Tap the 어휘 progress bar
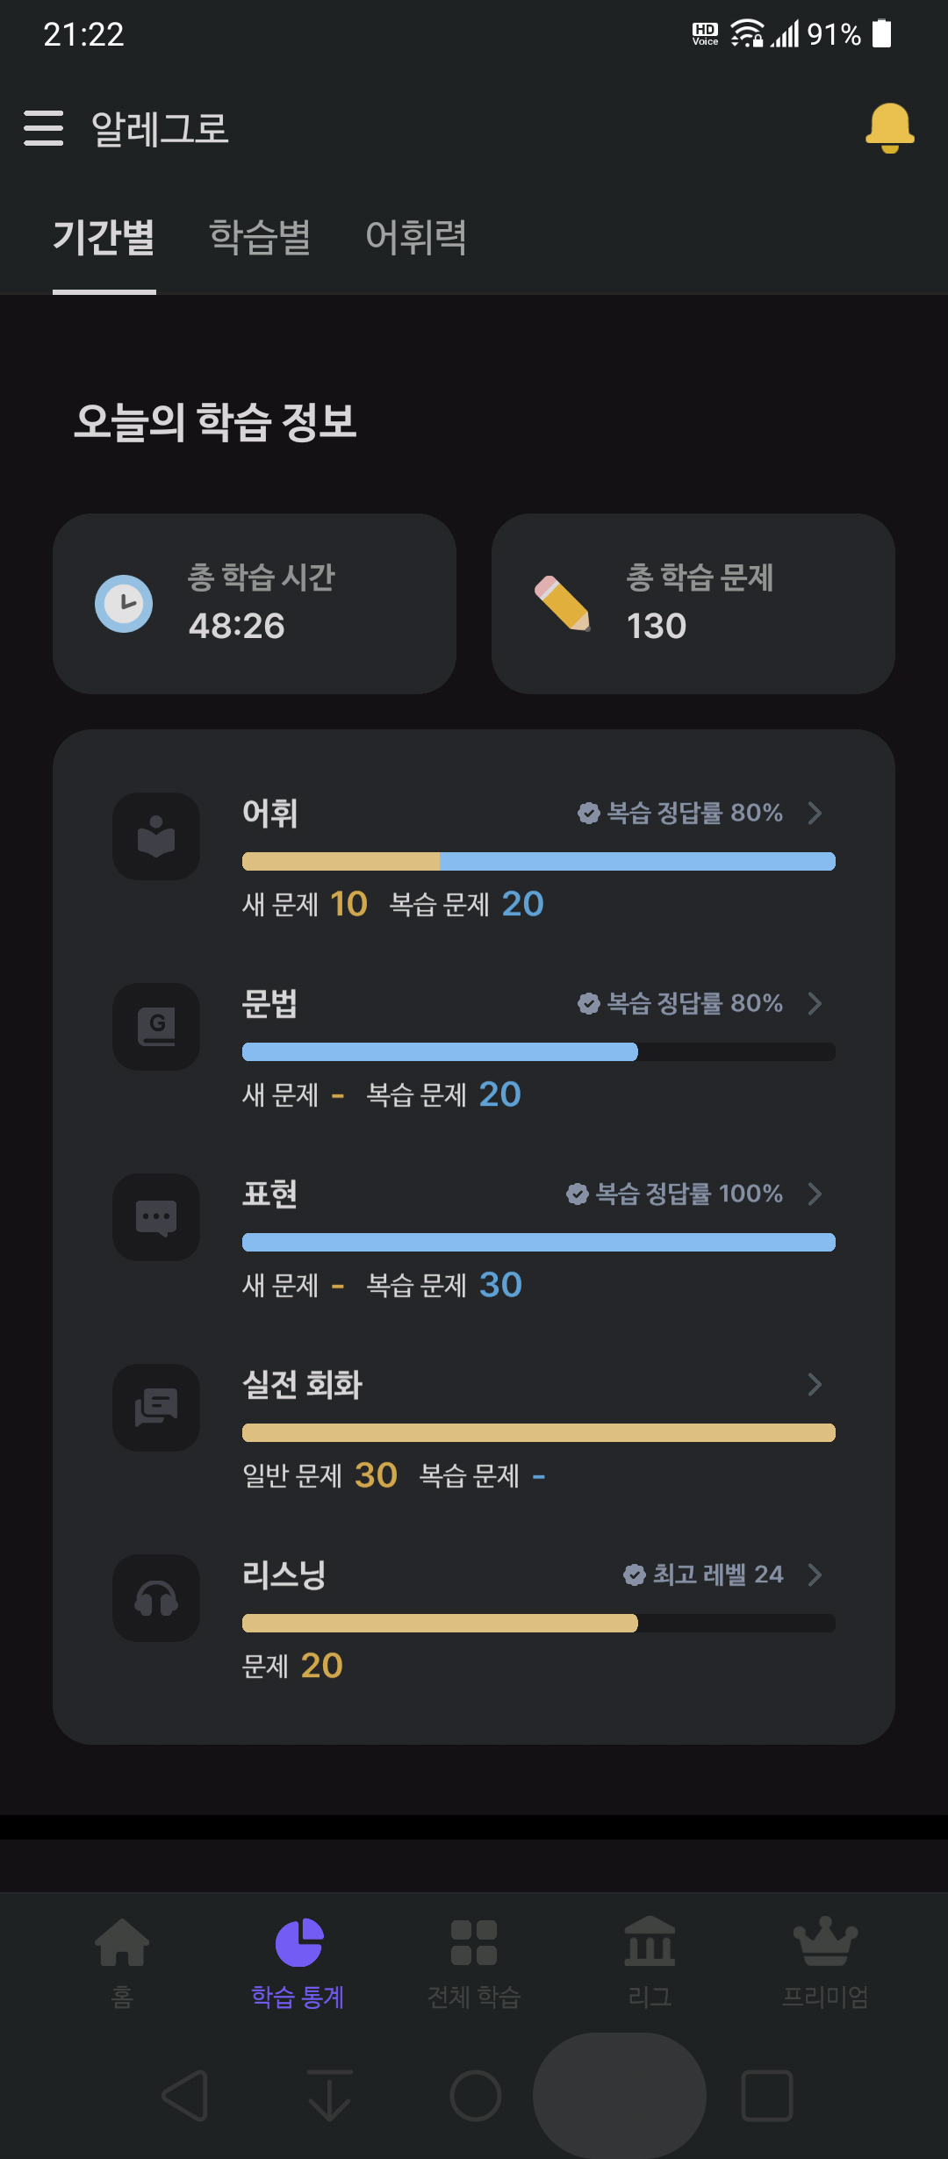The height and width of the screenshot is (2159, 948). tap(539, 861)
